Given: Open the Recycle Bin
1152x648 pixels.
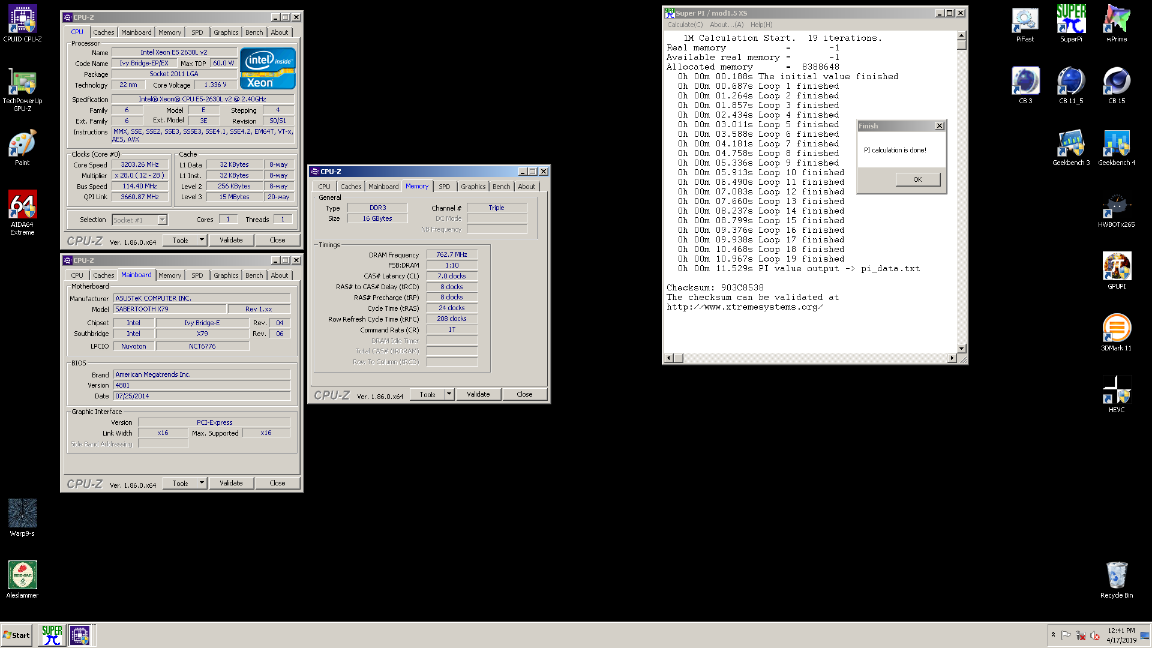Looking at the screenshot, I should [1117, 580].
